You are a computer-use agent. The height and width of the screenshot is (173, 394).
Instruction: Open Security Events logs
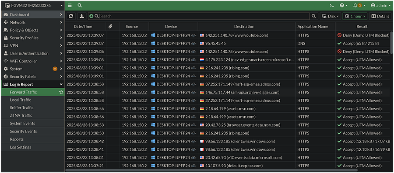32,131
